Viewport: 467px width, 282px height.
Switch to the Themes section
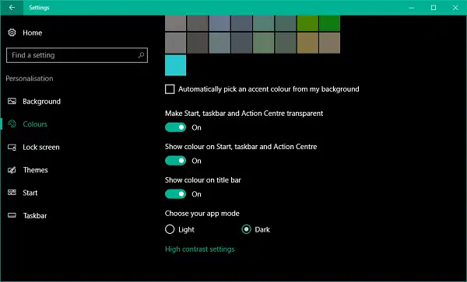point(36,170)
